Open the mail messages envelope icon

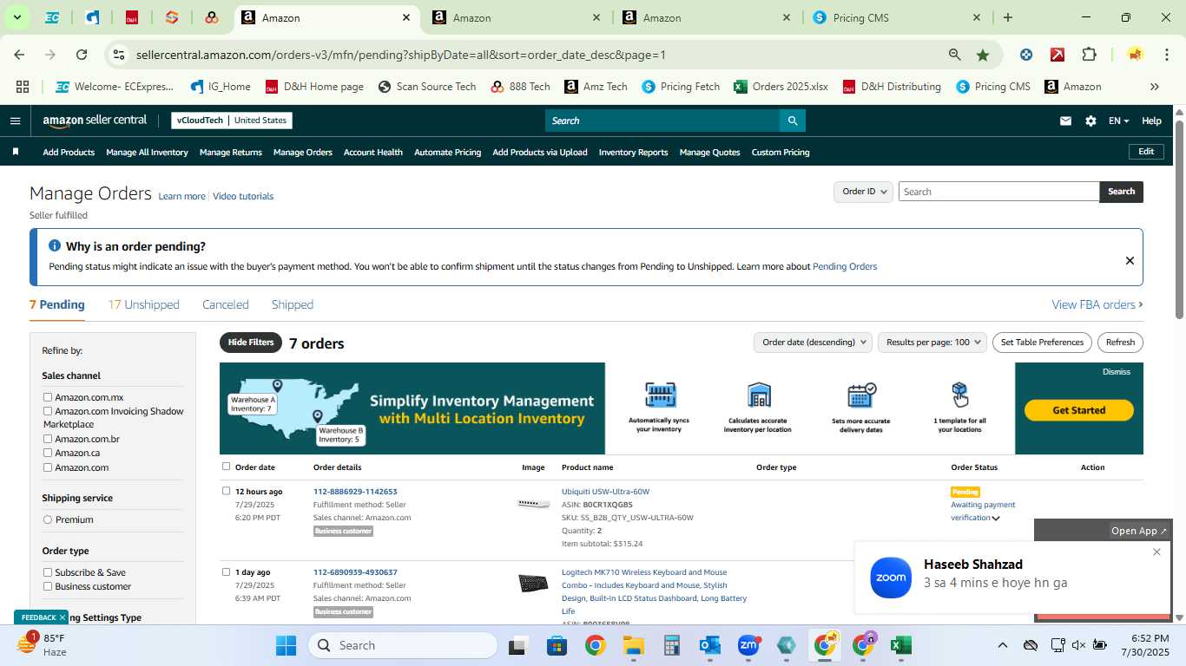tap(1065, 121)
